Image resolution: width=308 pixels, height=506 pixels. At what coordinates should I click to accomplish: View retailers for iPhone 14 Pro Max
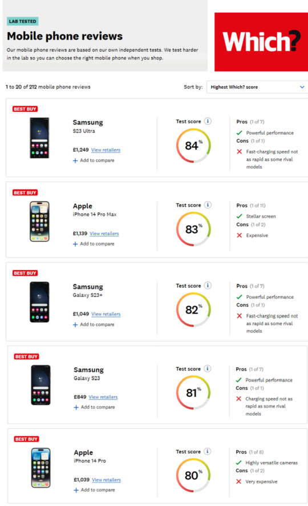point(104,234)
